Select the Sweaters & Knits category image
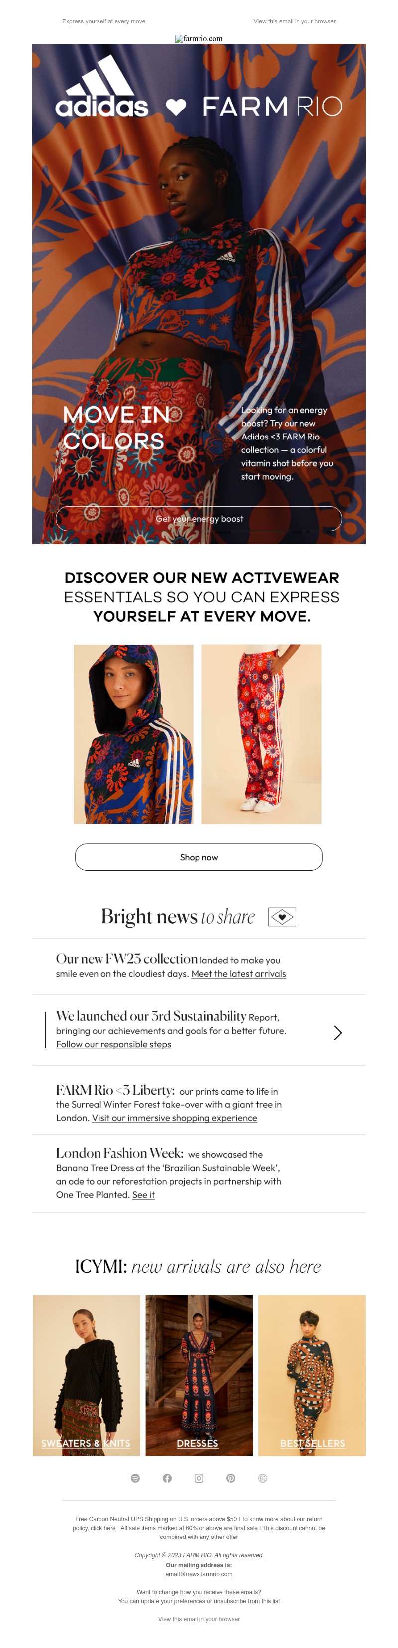Image resolution: width=398 pixels, height=1648 pixels. [87, 1375]
